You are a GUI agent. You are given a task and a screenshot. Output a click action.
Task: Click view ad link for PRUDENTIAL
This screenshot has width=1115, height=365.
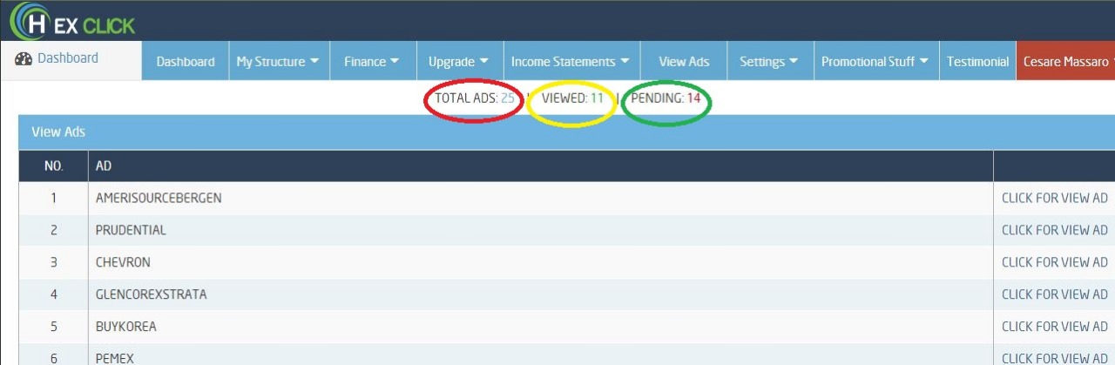[1054, 230]
